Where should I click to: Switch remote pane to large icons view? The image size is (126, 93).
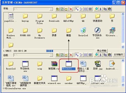(77, 55)
